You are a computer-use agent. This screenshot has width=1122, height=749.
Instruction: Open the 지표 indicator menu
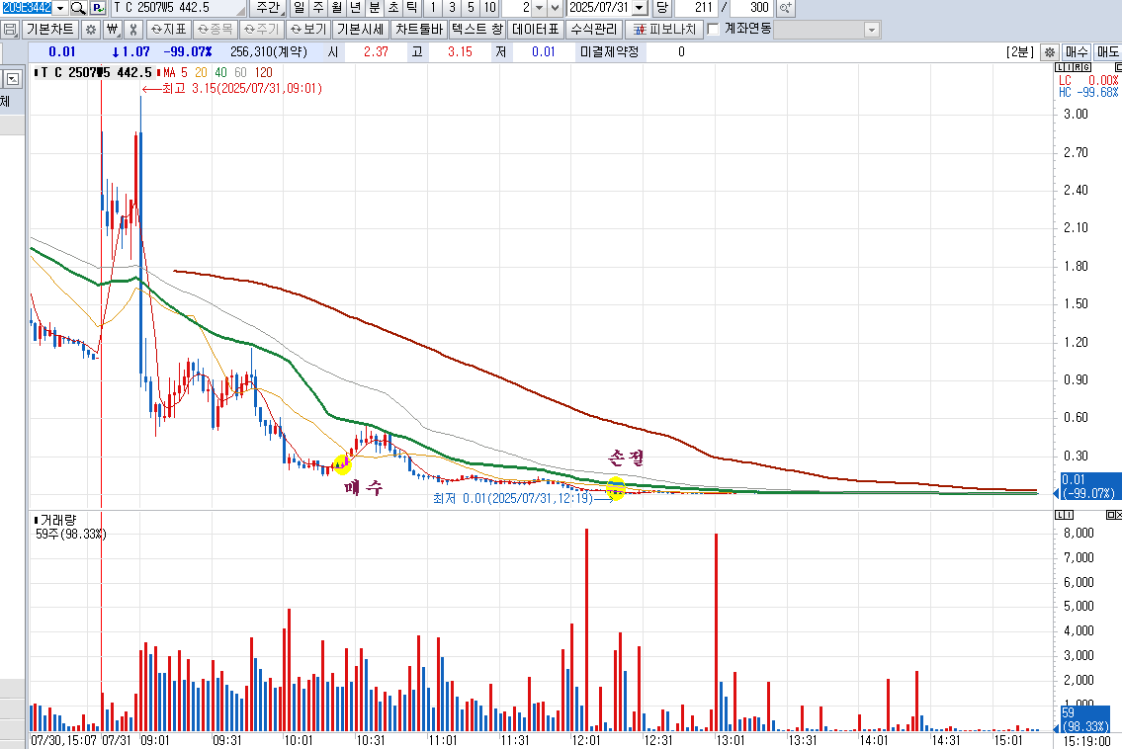pos(168,30)
